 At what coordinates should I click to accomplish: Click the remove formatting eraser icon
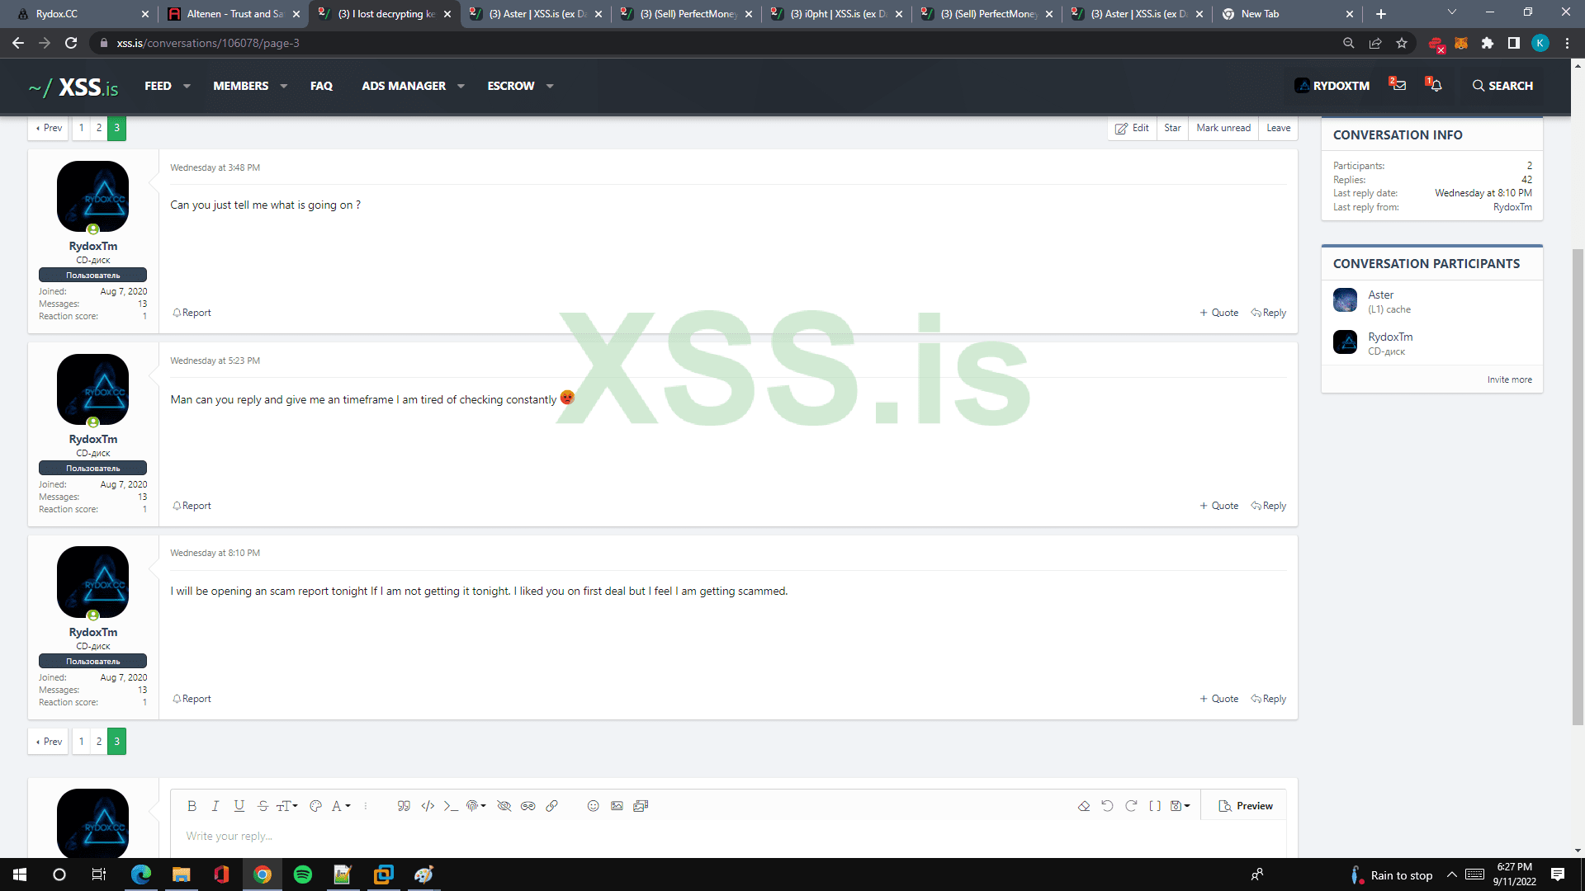[1084, 806]
